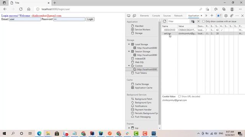This screenshot has height=137, width=245.
Task: Open Storage under Application section
Action: tap(139, 33)
